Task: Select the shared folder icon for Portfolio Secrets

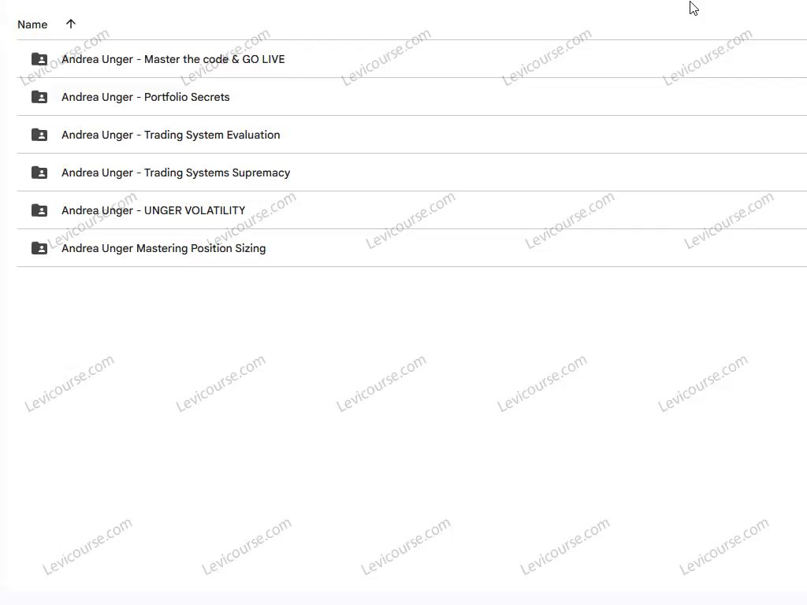Action: (39, 97)
